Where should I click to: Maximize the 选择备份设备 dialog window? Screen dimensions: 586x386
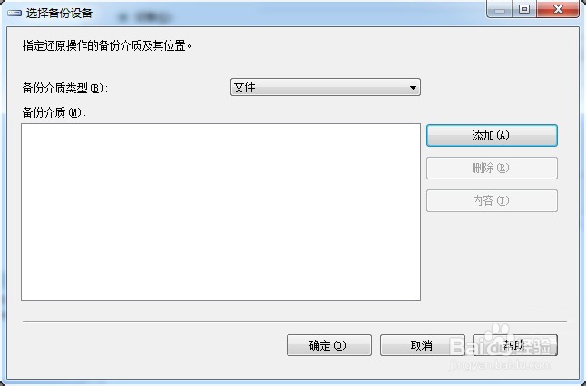[x=524, y=9]
